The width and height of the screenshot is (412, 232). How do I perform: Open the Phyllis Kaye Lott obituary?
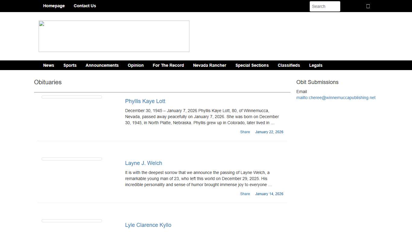[x=145, y=101]
